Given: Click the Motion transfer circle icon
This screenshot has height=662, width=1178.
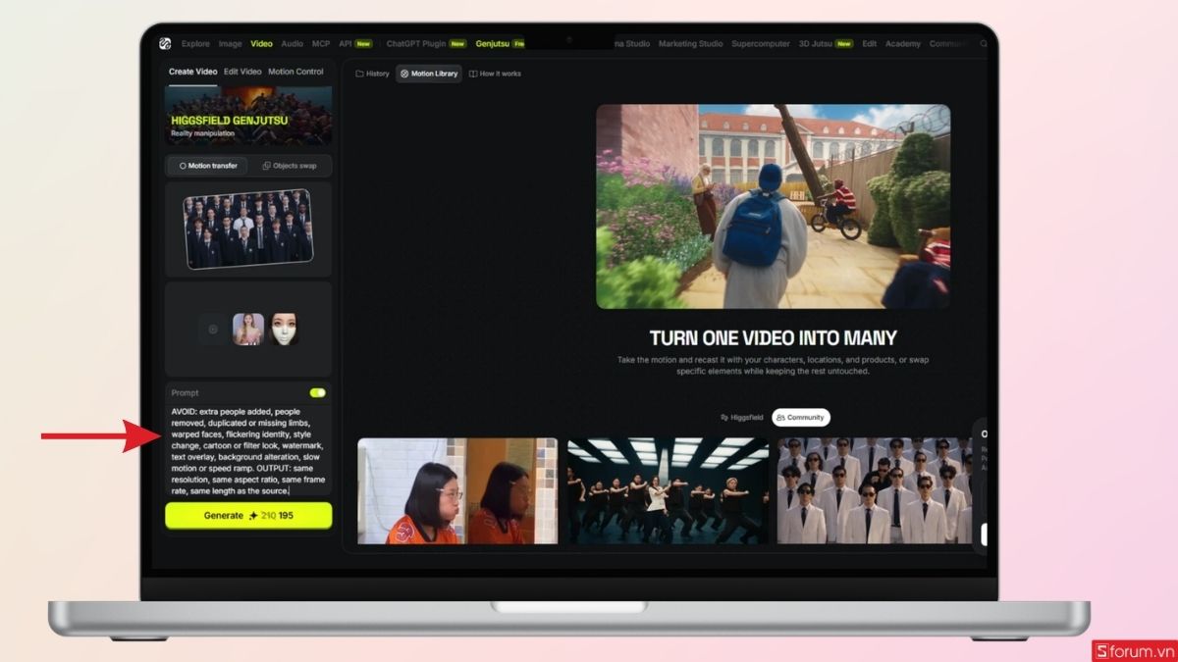Looking at the screenshot, I should tap(183, 166).
